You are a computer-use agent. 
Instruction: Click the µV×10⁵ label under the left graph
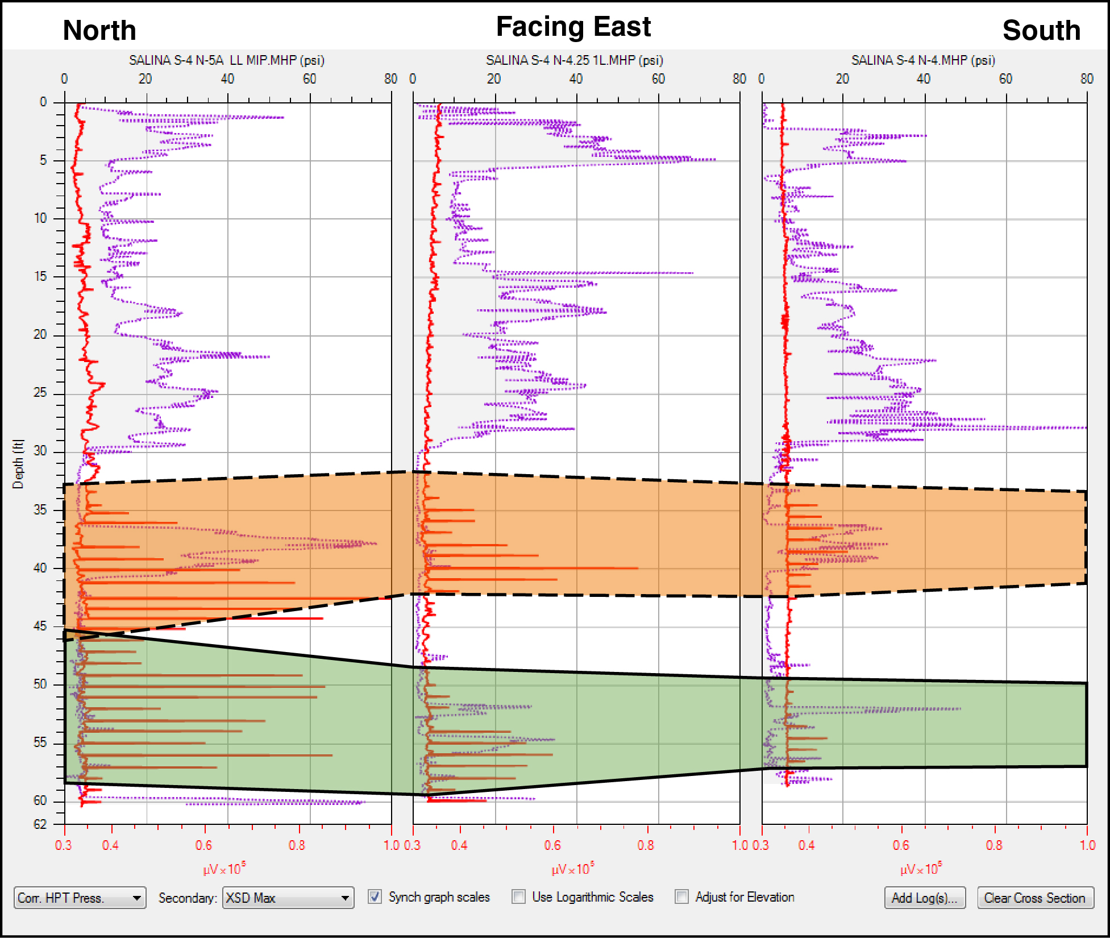pyautogui.click(x=225, y=869)
